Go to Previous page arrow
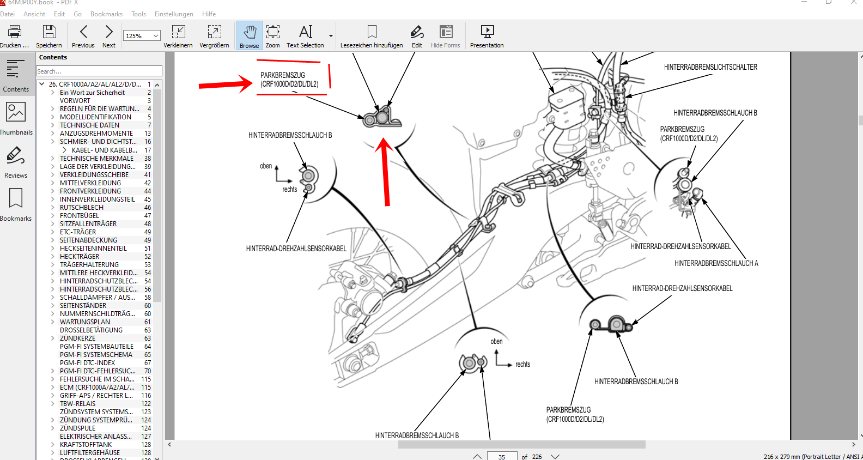The width and height of the screenshot is (863, 460). point(83,32)
